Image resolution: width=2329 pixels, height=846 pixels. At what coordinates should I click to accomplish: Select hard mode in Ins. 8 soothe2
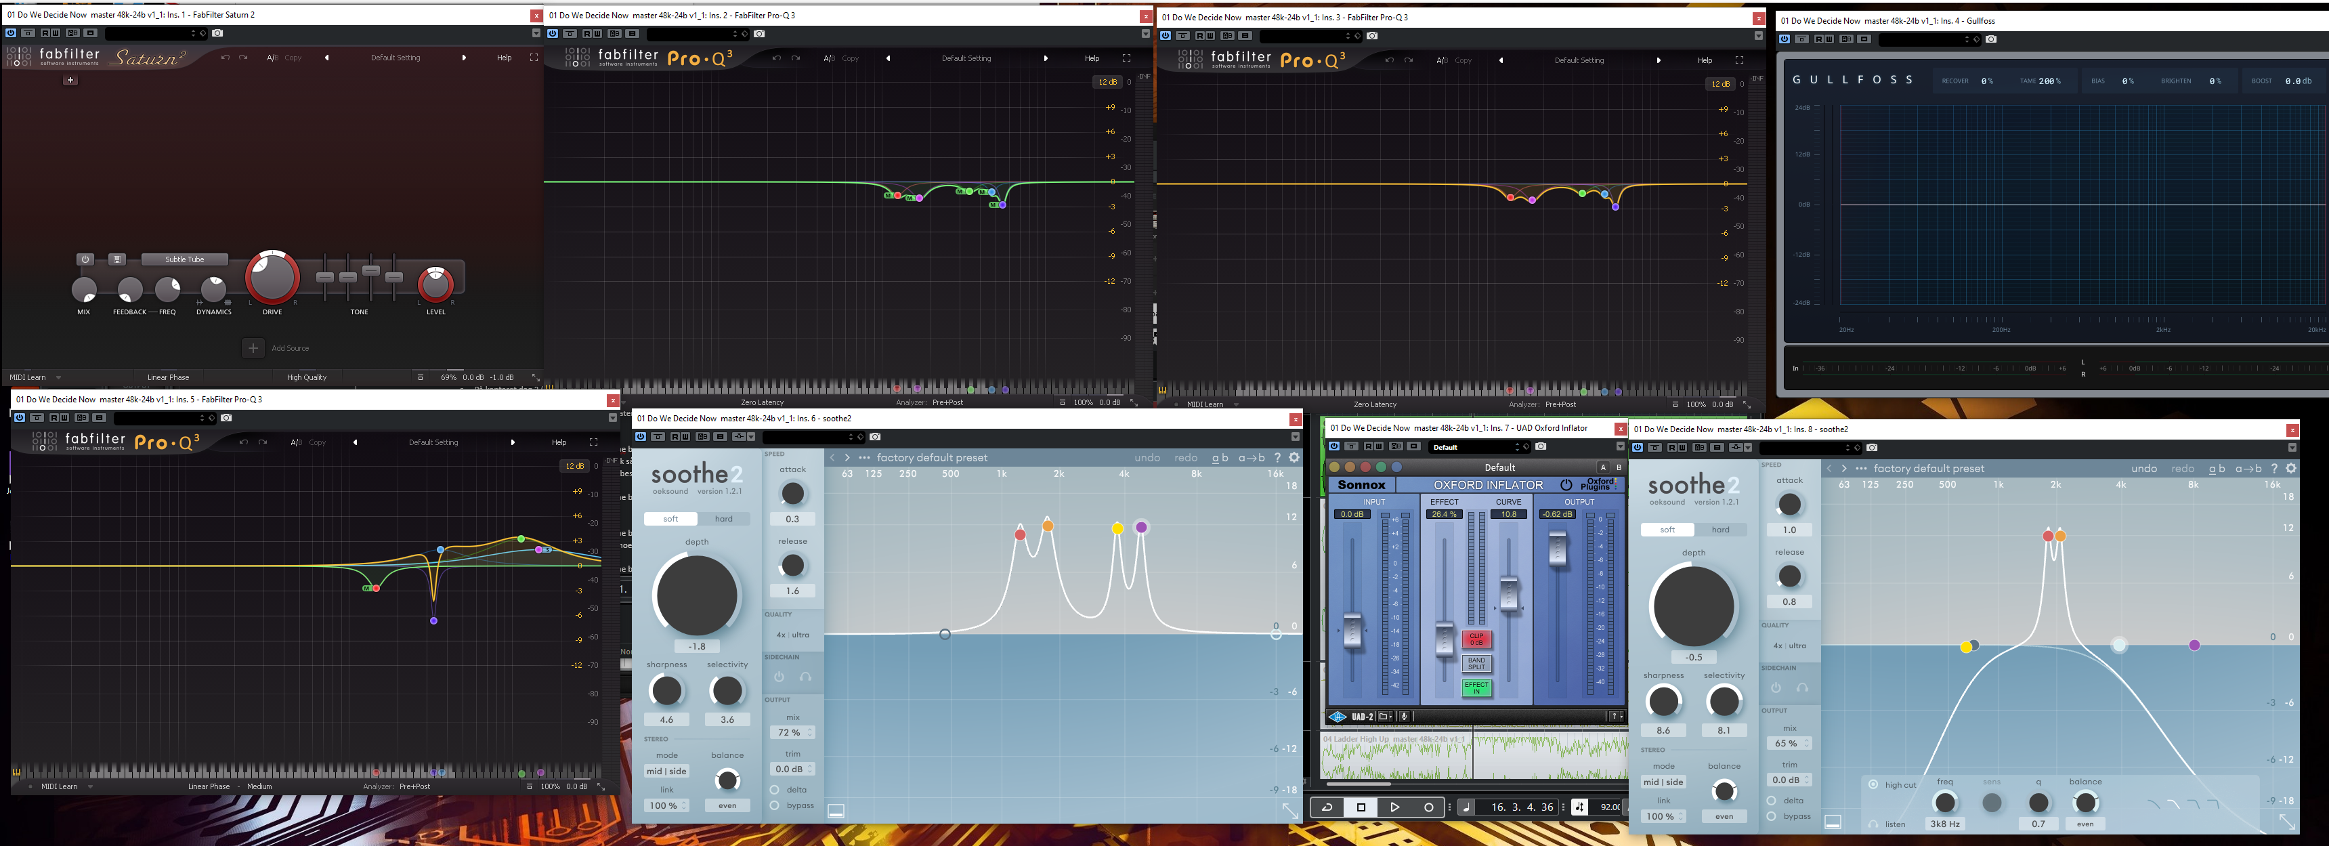click(x=1719, y=530)
